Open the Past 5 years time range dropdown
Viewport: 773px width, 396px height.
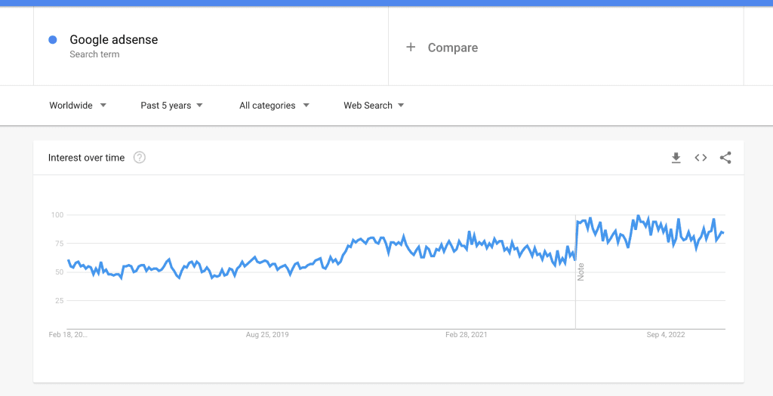(171, 106)
